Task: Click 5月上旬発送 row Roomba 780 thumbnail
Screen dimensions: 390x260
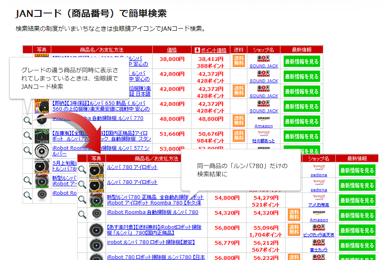Action: pos(42,166)
